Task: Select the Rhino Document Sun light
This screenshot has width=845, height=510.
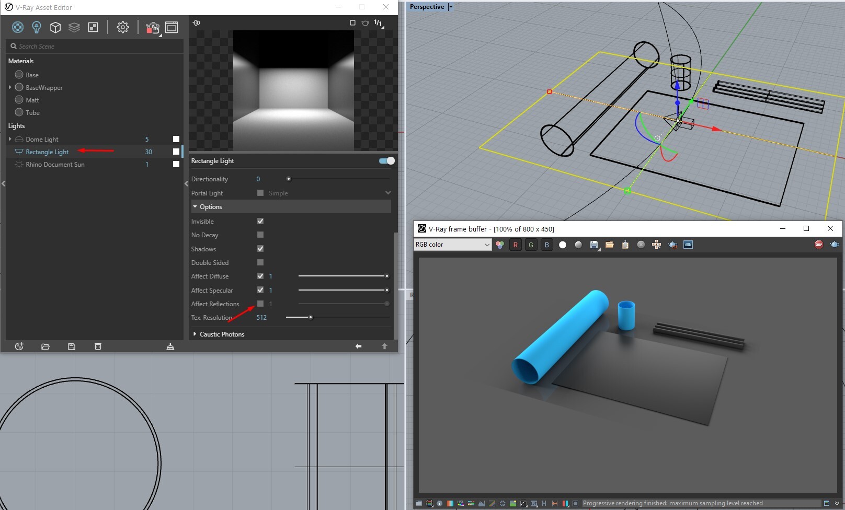Action: [55, 164]
